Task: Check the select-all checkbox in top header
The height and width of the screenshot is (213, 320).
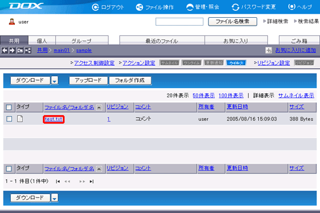Action: tap(9, 107)
